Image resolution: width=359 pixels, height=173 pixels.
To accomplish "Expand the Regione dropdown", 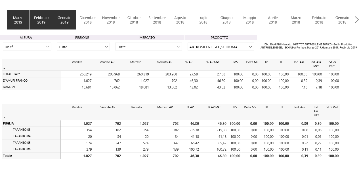I will (83, 47).
